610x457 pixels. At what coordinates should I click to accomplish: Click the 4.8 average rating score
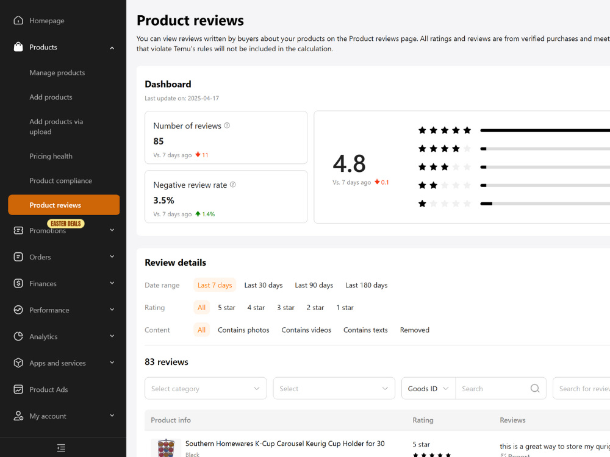(350, 163)
